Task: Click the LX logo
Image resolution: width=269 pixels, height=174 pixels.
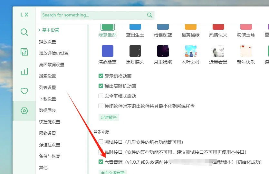Action: coord(24,15)
